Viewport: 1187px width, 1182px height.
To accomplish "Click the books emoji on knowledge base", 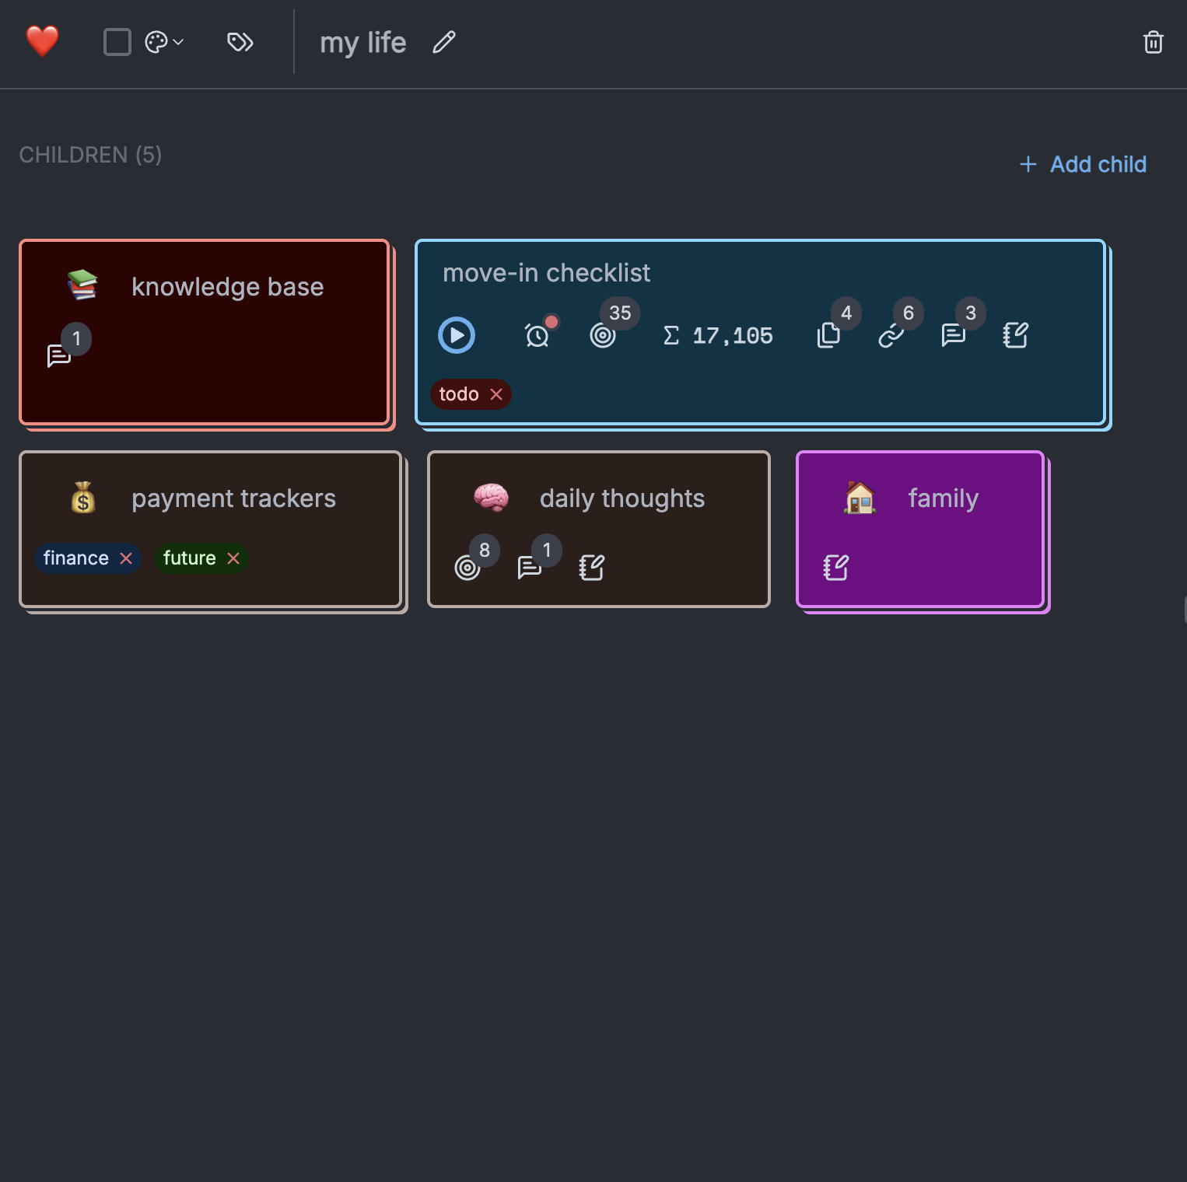I will (x=82, y=286).
